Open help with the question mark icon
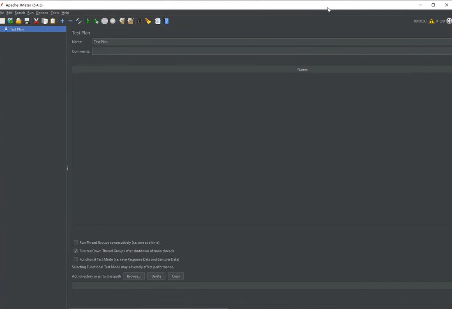This screenshot has width=452, height=309. (x=166, y=21)
